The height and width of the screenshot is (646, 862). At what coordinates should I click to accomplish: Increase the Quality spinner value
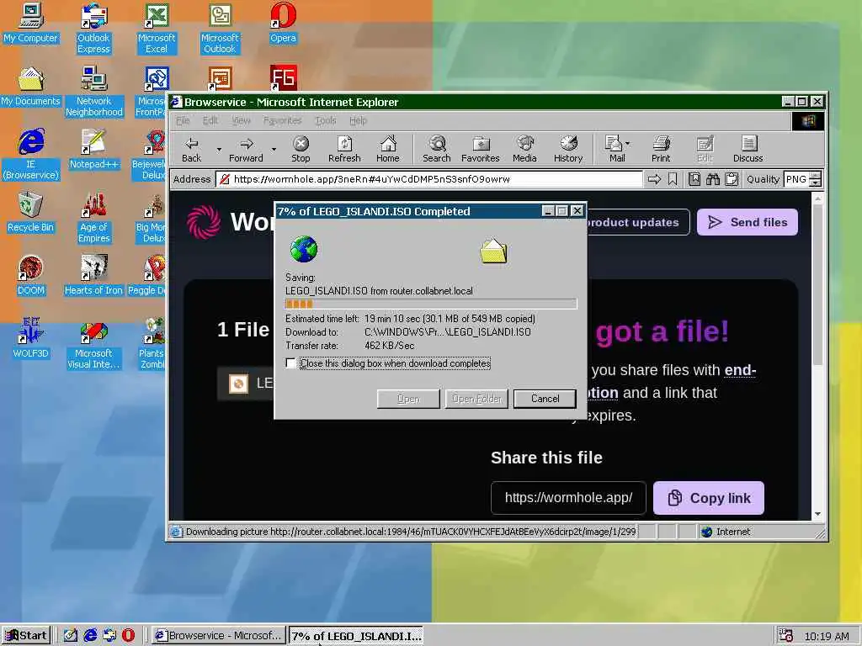click(816, 175)
